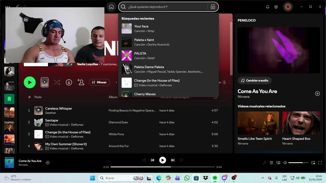Select recent search PALETA by Daief
The image size is (326, 183).
pos(168,55)
